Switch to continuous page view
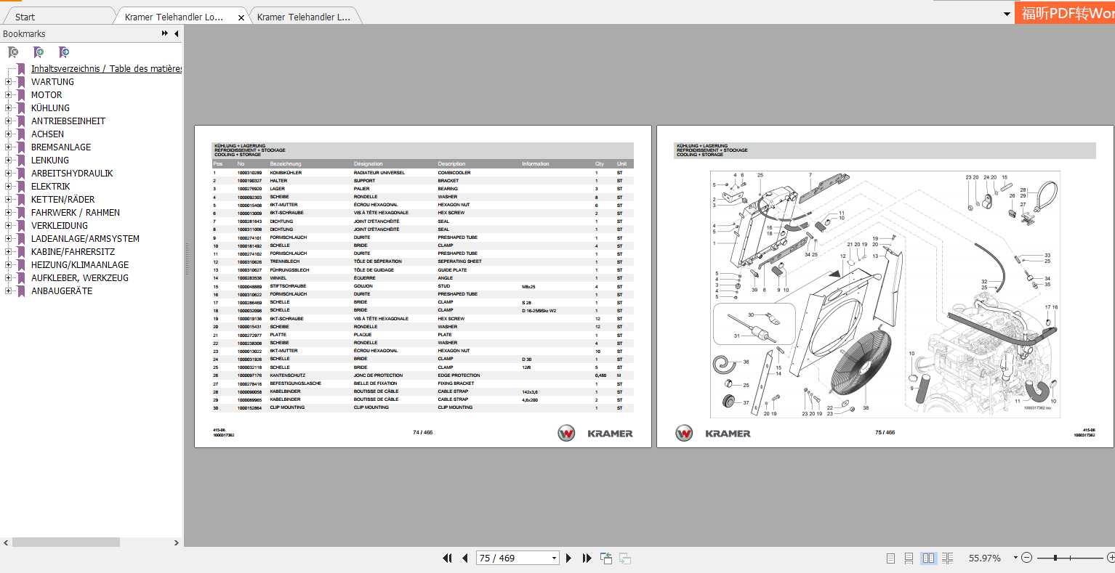The image size is (1115, 573). coord(909,558)
